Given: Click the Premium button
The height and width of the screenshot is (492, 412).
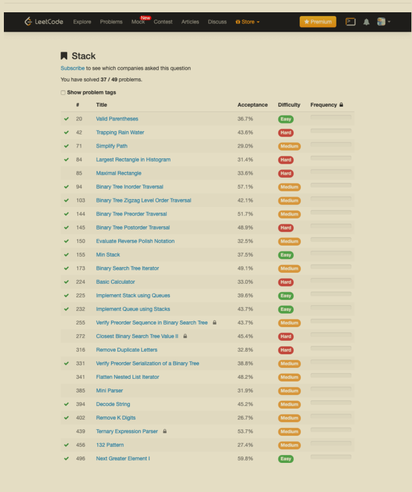Looking at the screenshot, I should click(x=318, y=21).
